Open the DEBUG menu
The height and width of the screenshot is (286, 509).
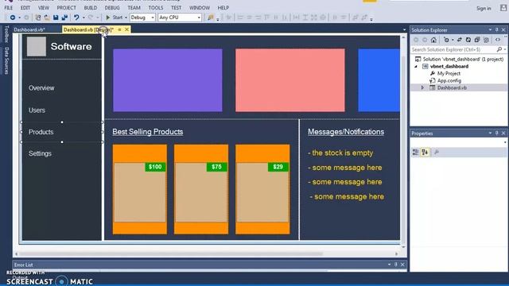[x=112, y=7]
